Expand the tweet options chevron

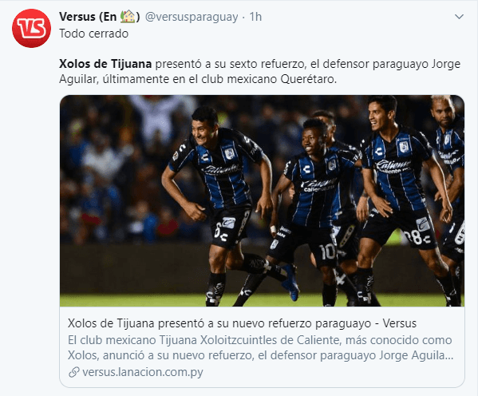[459, 17]
